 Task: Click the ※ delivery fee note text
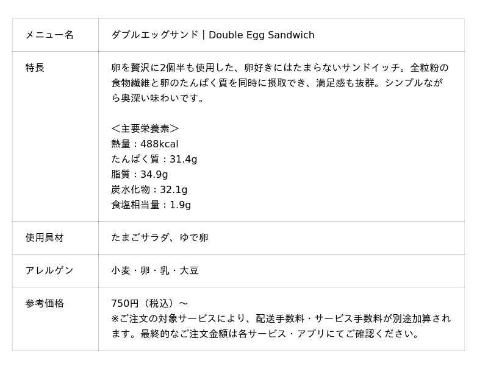[281, 326]
